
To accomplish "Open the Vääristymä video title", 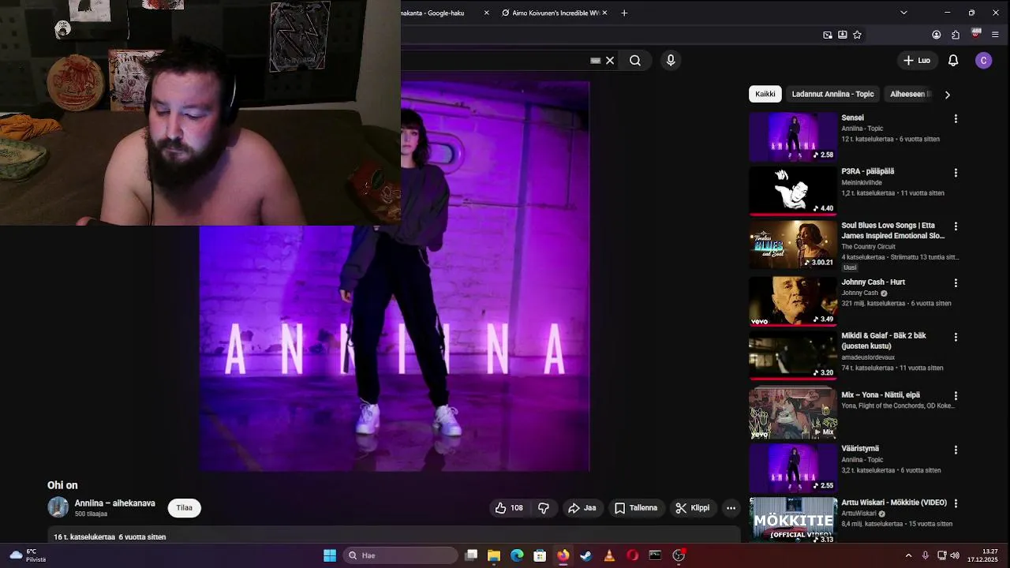I will pos(860,448).
